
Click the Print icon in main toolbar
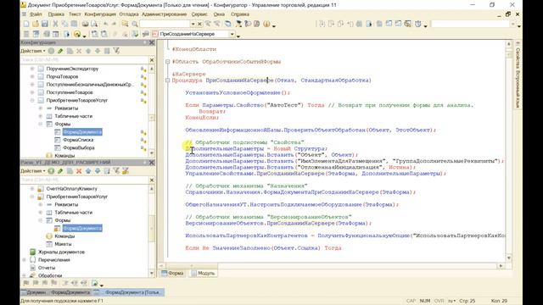pos(85,24)
